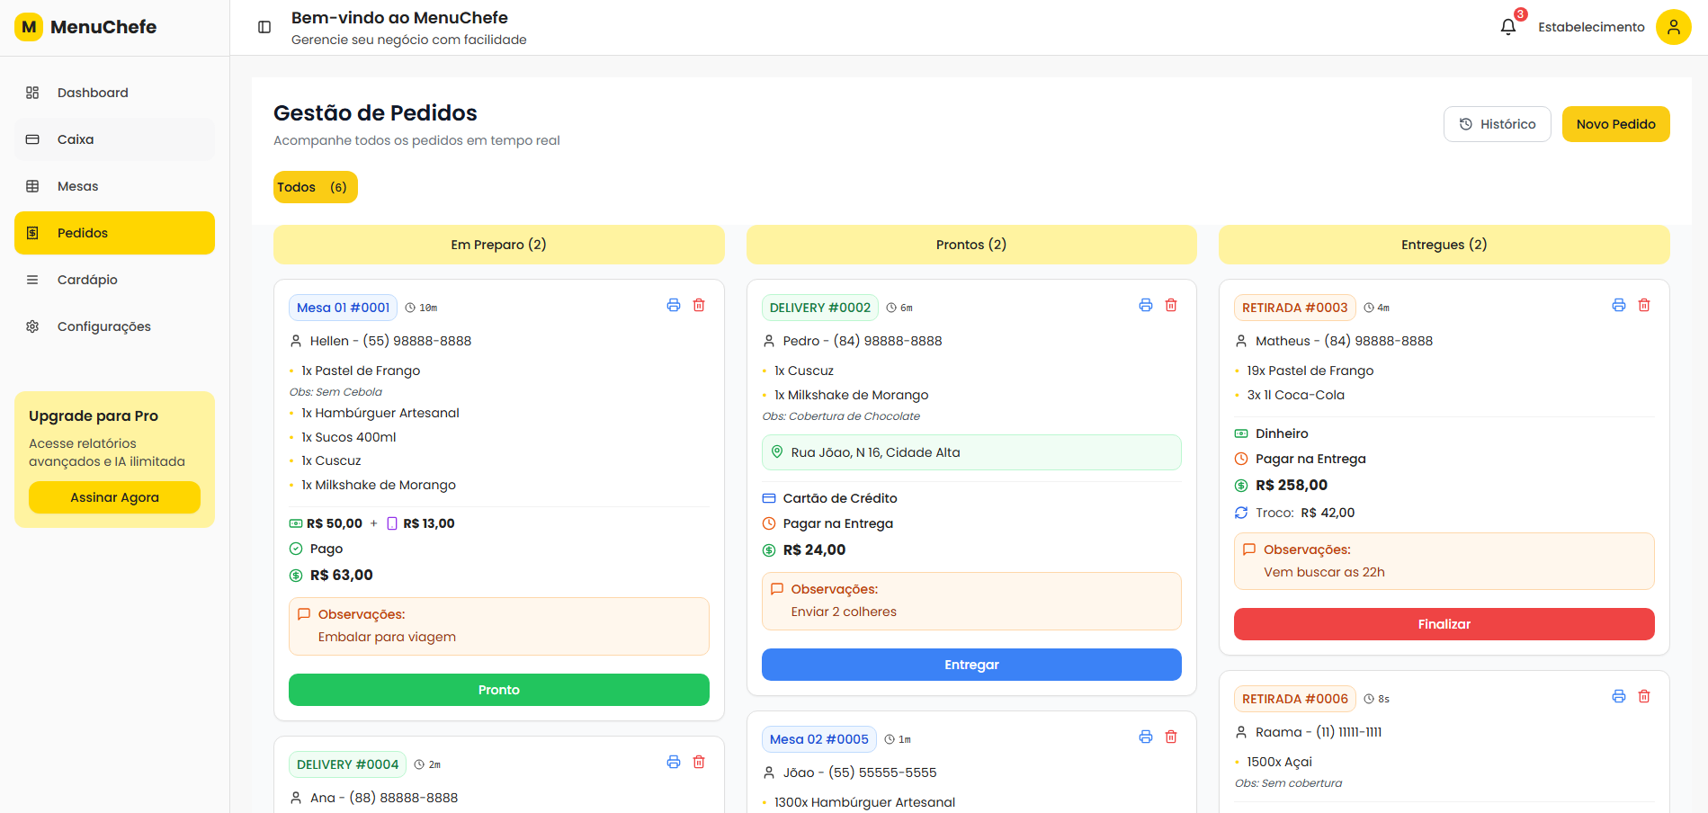Print order RETIRADA #0006
1708x813 pixels.
coord(1619,697)
